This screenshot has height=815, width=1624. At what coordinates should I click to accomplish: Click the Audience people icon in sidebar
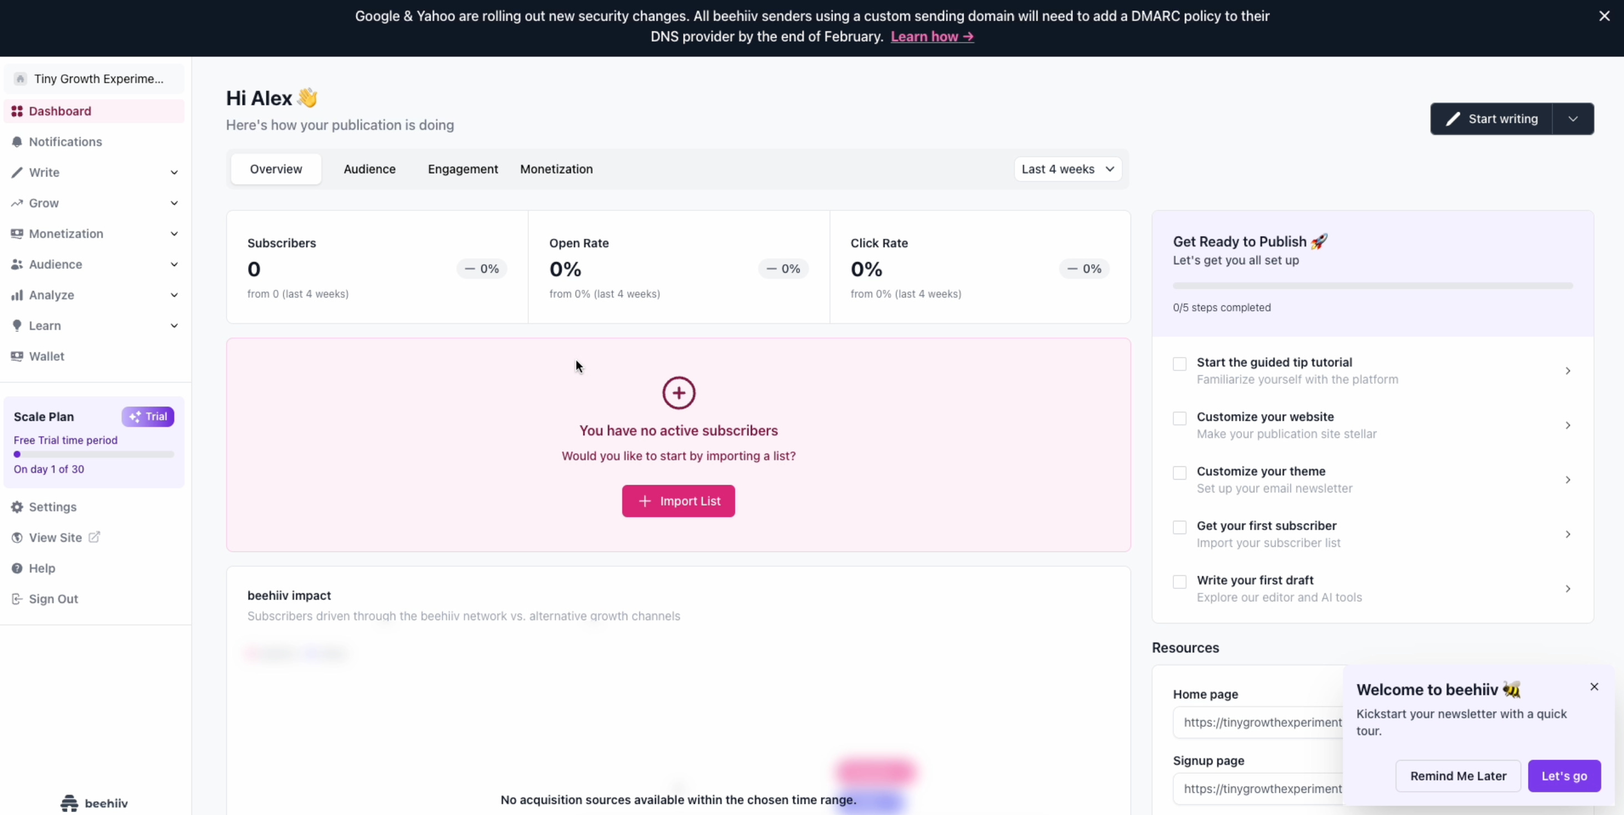pos(17,264)
